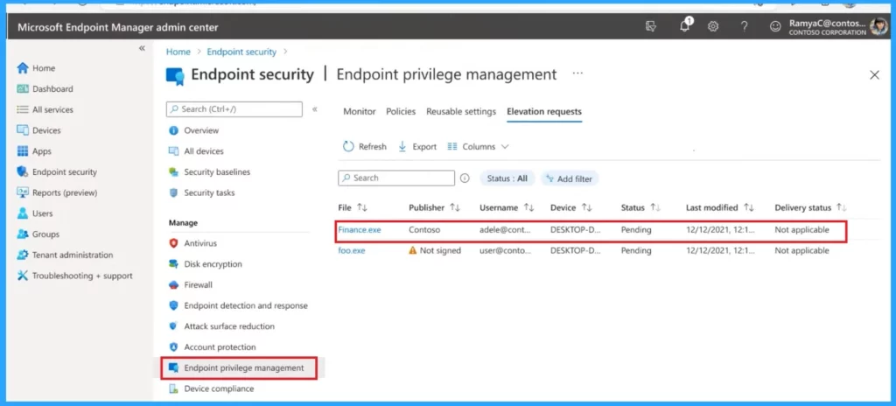Click the info icon beside Search

point(465,178)
